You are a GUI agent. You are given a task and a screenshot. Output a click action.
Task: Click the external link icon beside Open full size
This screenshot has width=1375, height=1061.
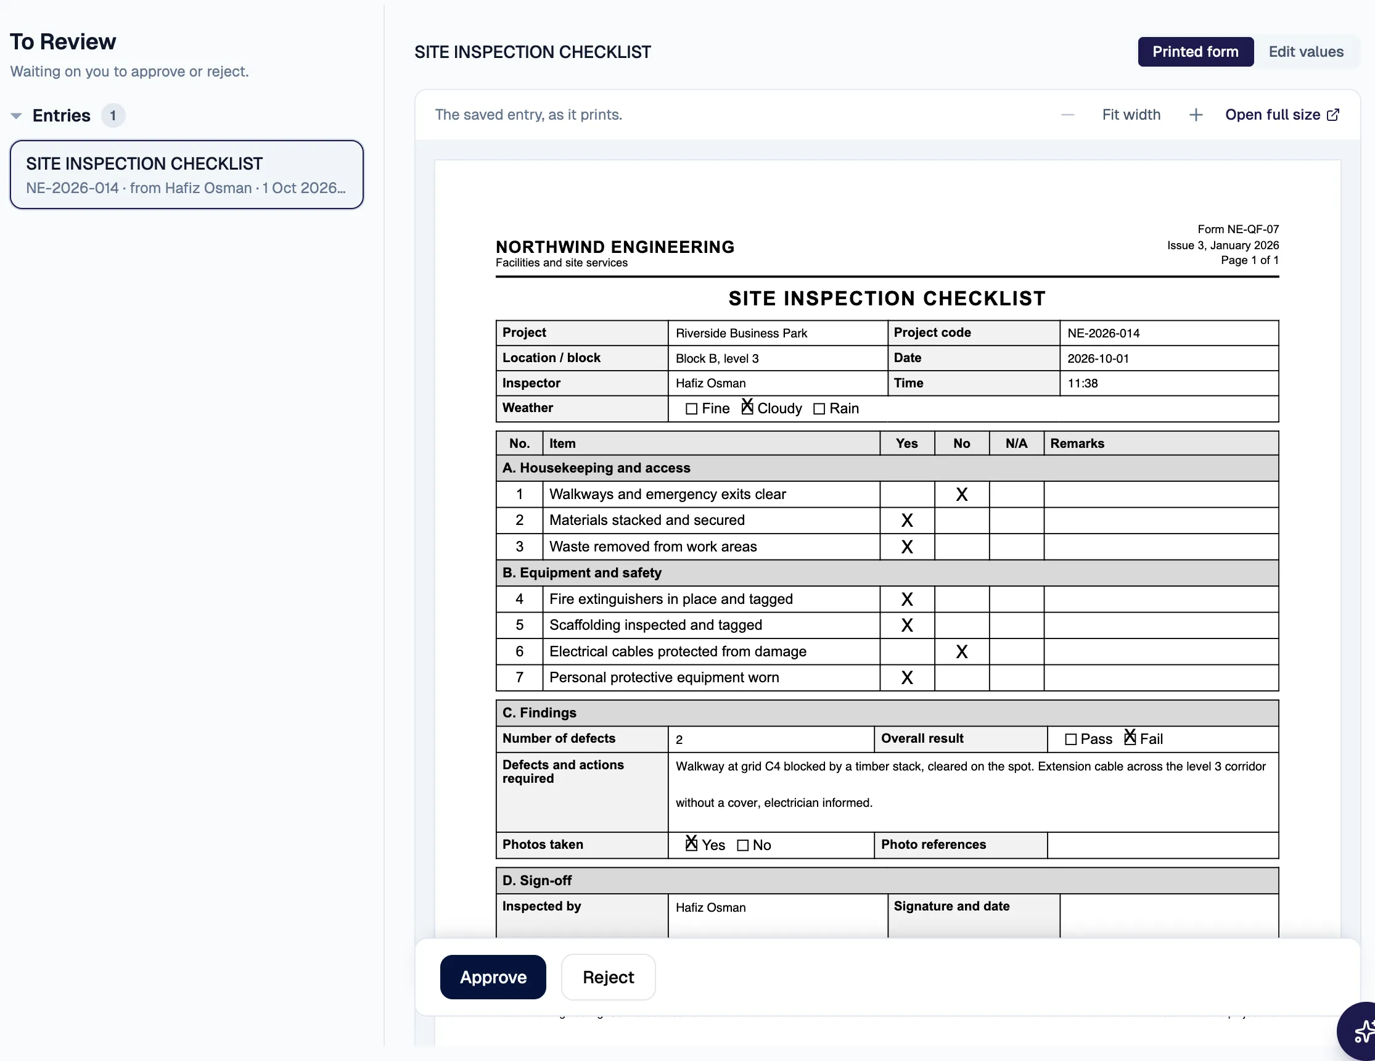(x=1333, y=115)
